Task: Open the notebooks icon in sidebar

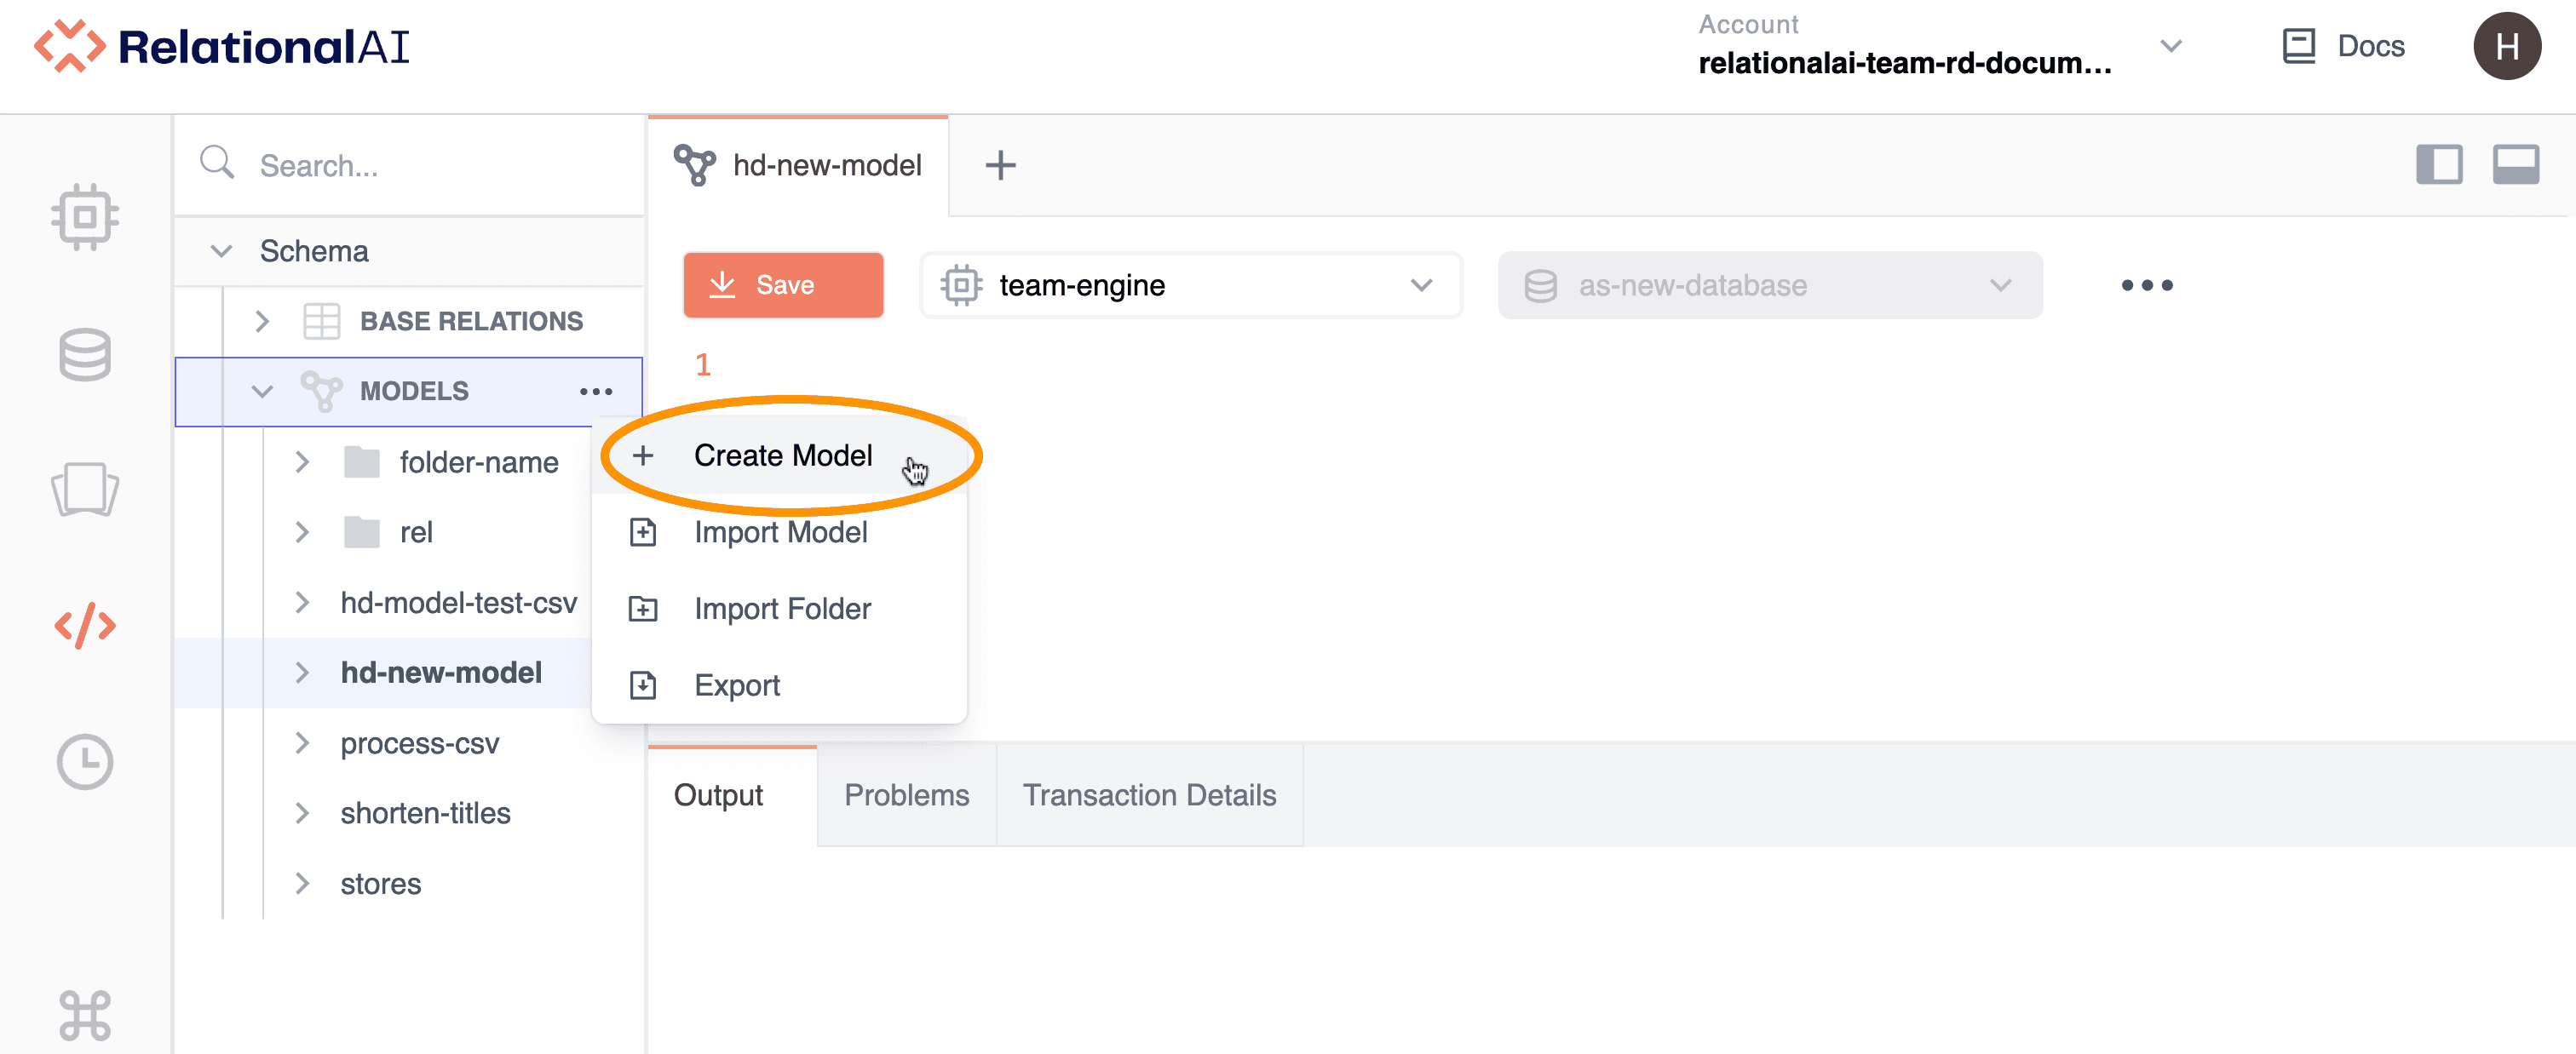Action: [x=85, y=490]
